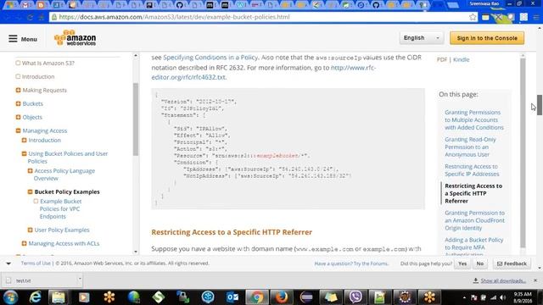Image resolution: width=543 pixels, height=305 pixels.
Task: Show hidden system tray icons
Action: tap(464, 297)
